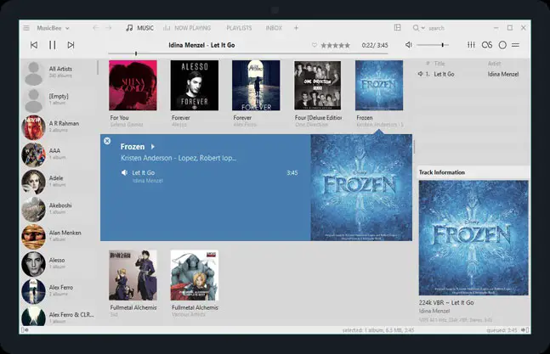Image resolution: width=550 pixels, height=354 pixels.
Task: Click the artist list scrollbar
Action: click(x=98, y=67)
